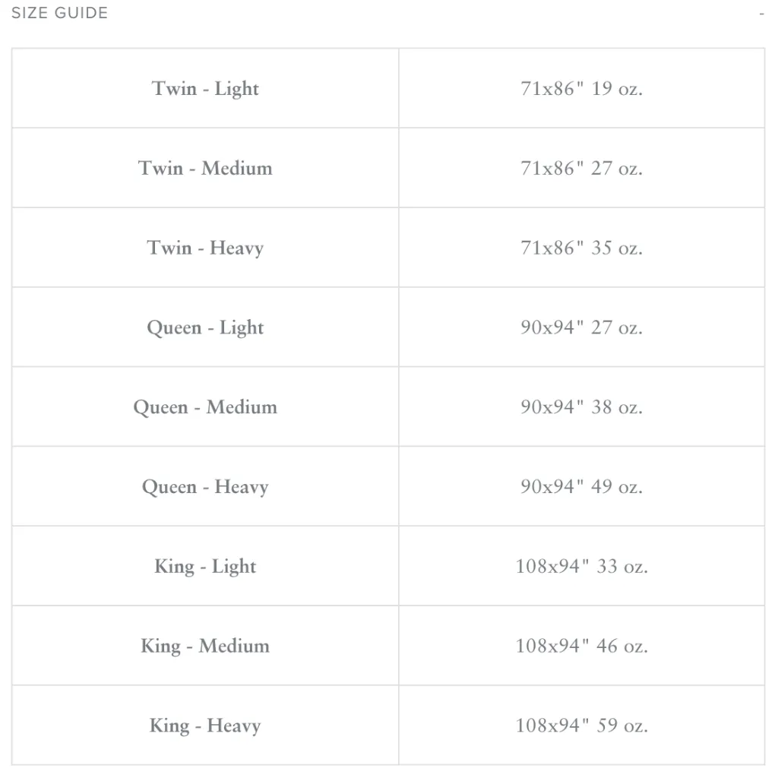Click the 71x86" 35 oz. value
778x778 pixels.
(581, 248)
